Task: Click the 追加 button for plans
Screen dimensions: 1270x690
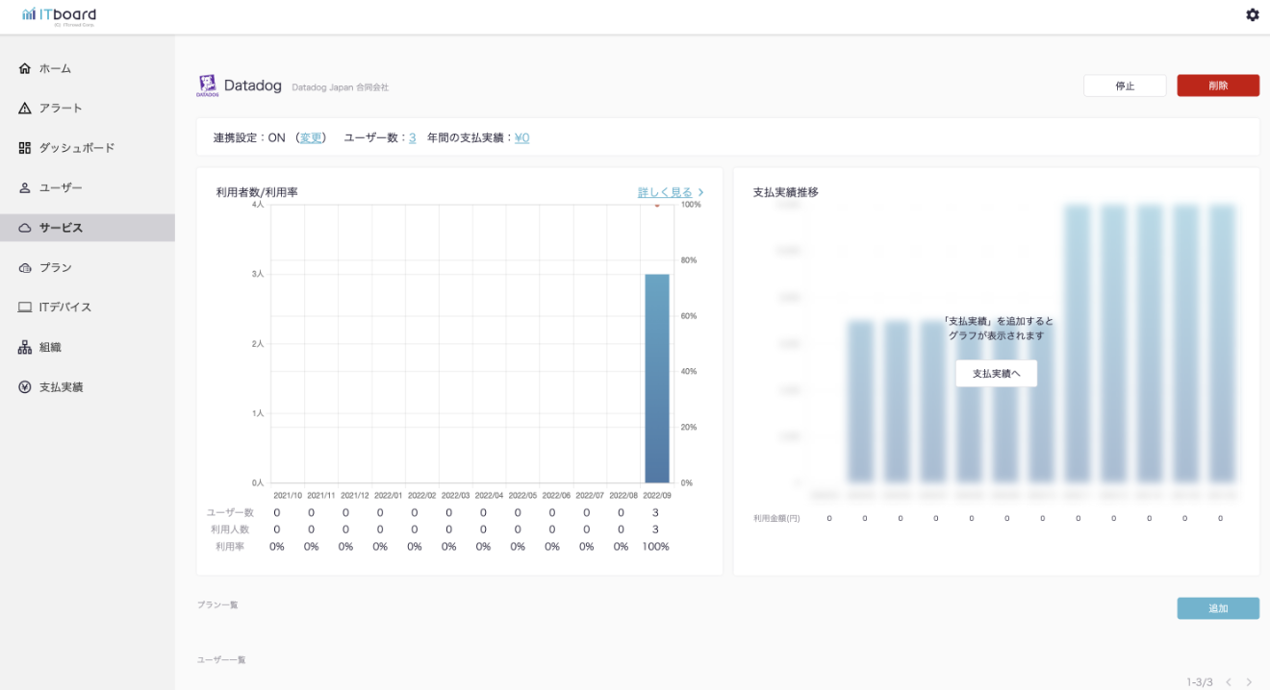Action: point(1217,608)
